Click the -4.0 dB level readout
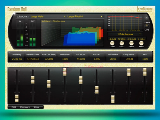 click(112, 39)
